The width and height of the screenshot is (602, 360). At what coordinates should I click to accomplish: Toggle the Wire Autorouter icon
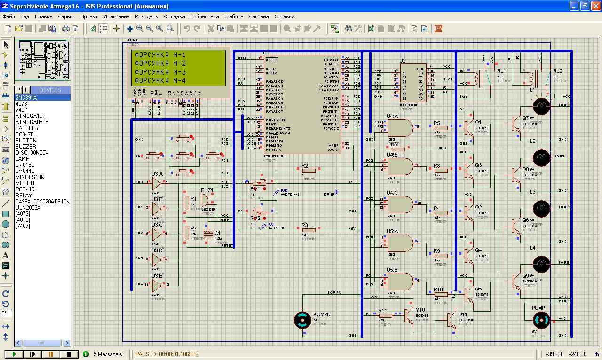[x=335, y=29]
